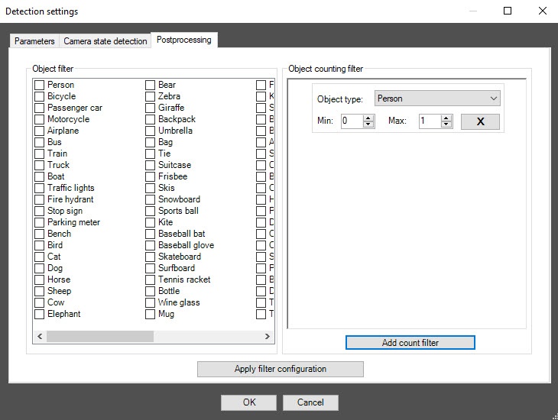The image size is (558, 420).
Task: Tick the Backpack checkbox
Action: click(151, 119)
